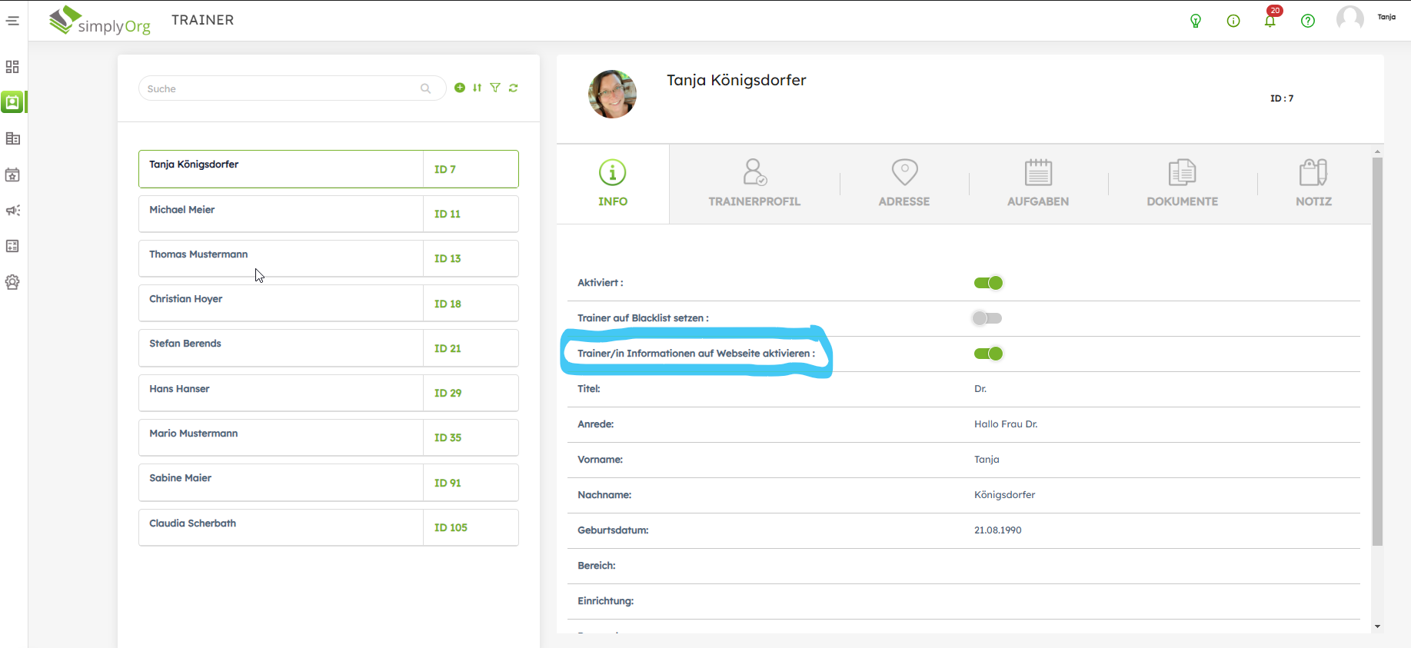Screen dimensions: 1411x648
Task: Click the lightbulb icon in header
Action: [1196, 21]
